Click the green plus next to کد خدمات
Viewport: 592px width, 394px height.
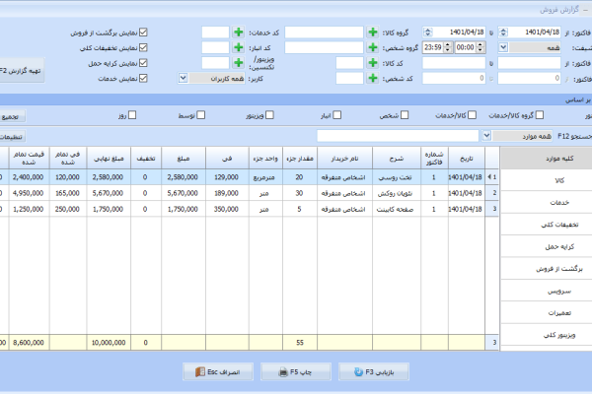pyautogui.click(x=238, y=33)
